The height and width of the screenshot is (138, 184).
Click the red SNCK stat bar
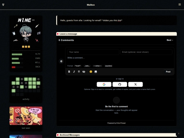click(x=17, y=67)
